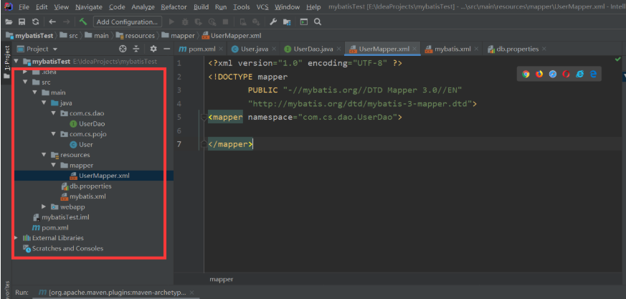Open Search Everywhere magnifier icon
The image size is (626, 299).
point(318,22)
